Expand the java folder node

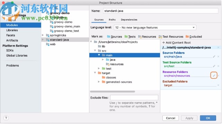tap(103, 60)
